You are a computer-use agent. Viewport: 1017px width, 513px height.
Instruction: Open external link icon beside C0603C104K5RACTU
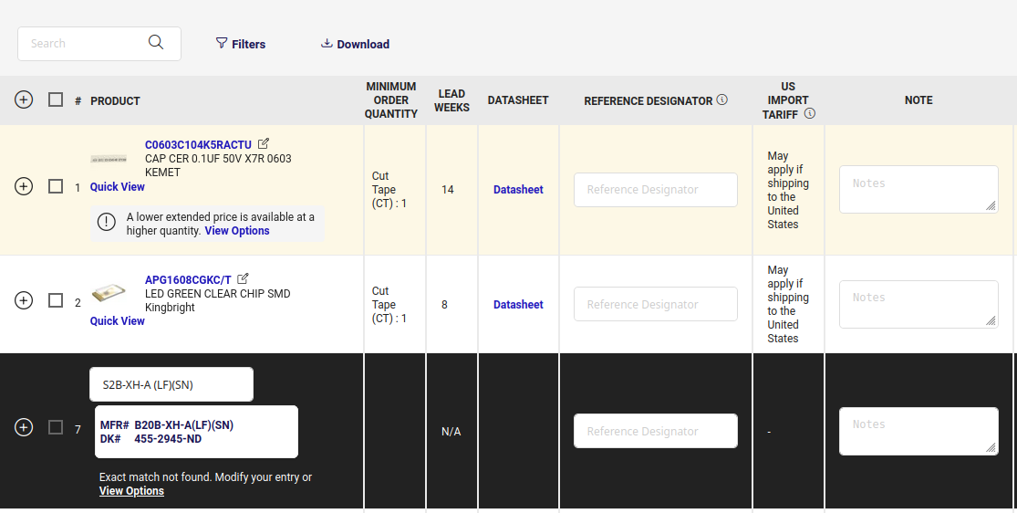pyautogui.click(x=264, y=144)
